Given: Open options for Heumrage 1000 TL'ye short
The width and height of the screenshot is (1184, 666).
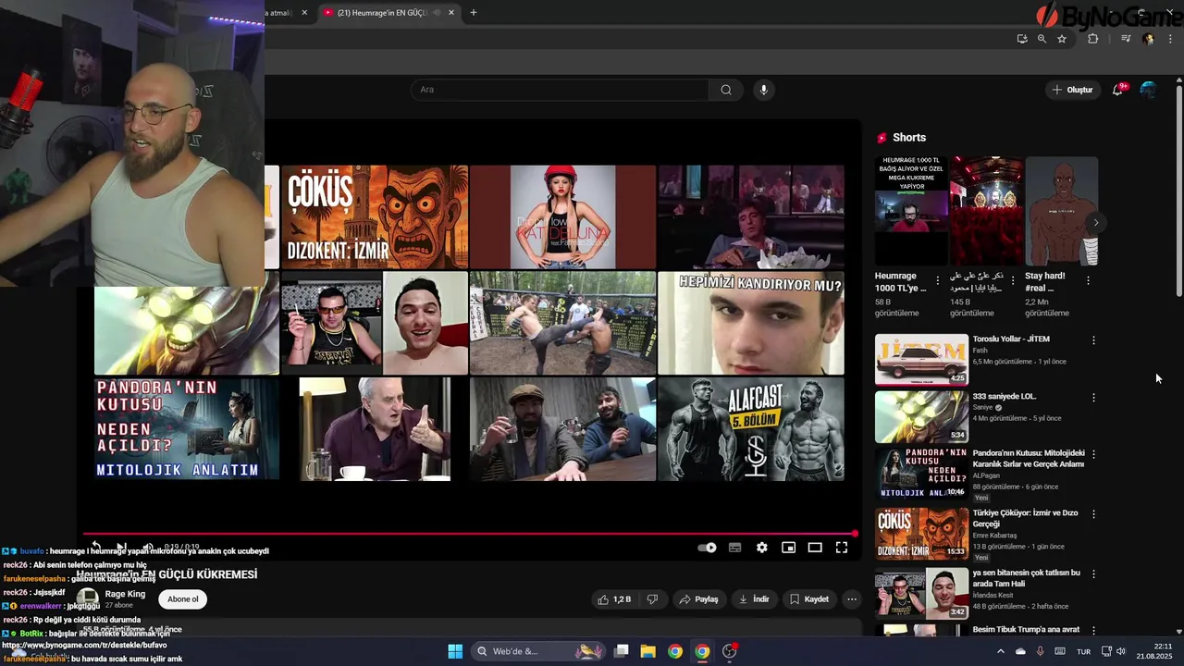Looking at the screenshot, I should click(x=938, y=280).
